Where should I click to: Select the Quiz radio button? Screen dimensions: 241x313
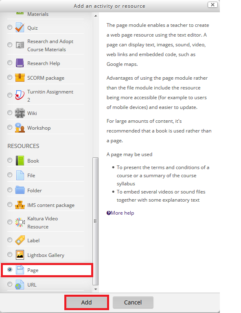10,27
